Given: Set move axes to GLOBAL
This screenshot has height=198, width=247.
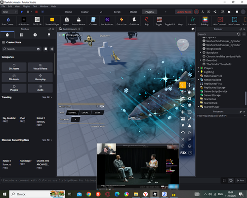Looking at the screenshot, I should (x=73, y=113).
